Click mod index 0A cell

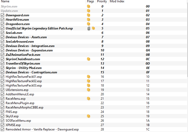click(148, 50)
